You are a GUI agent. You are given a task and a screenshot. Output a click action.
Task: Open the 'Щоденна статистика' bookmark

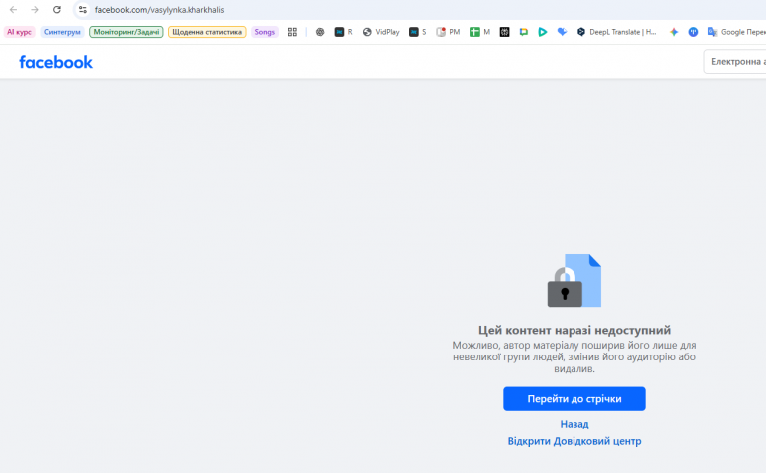tap(206, 32)
